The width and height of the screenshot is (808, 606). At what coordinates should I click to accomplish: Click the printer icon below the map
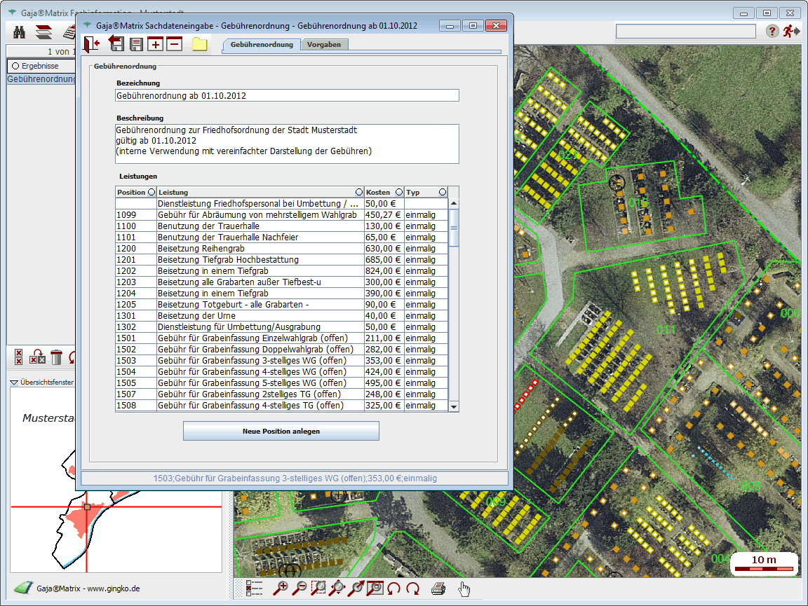click(x=438, y=588)
